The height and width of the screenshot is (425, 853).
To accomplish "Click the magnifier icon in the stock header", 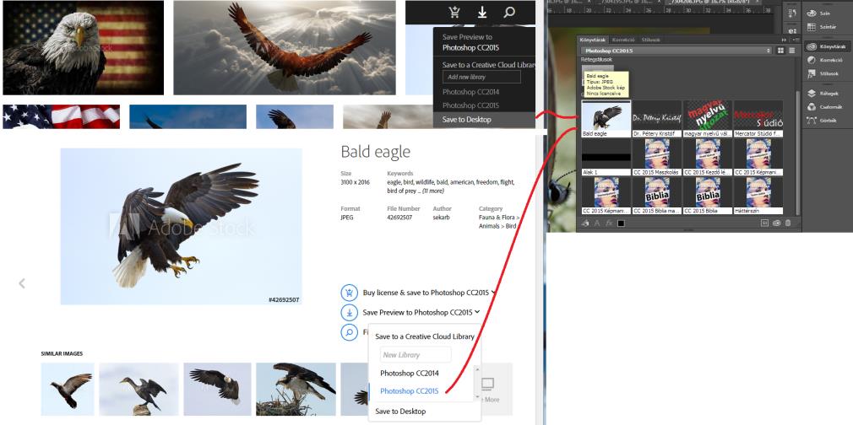I will (x=509, y=12).
